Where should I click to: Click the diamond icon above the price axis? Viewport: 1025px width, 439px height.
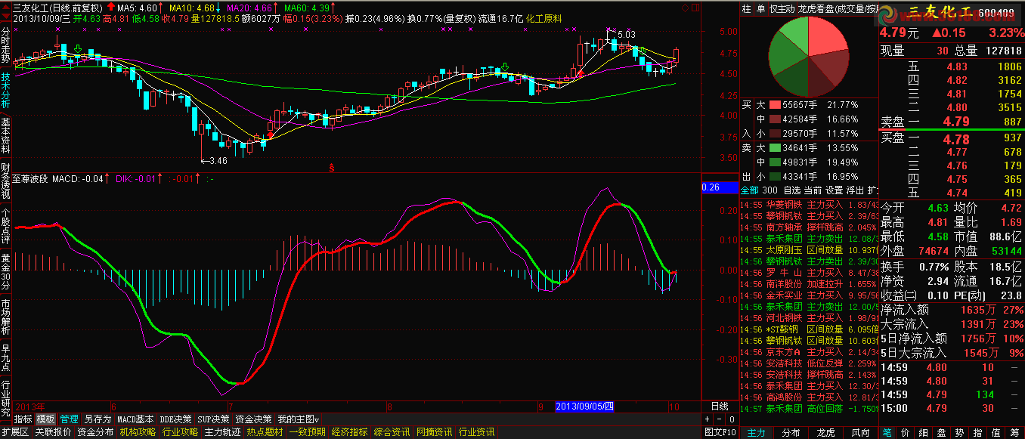(685, 8)
